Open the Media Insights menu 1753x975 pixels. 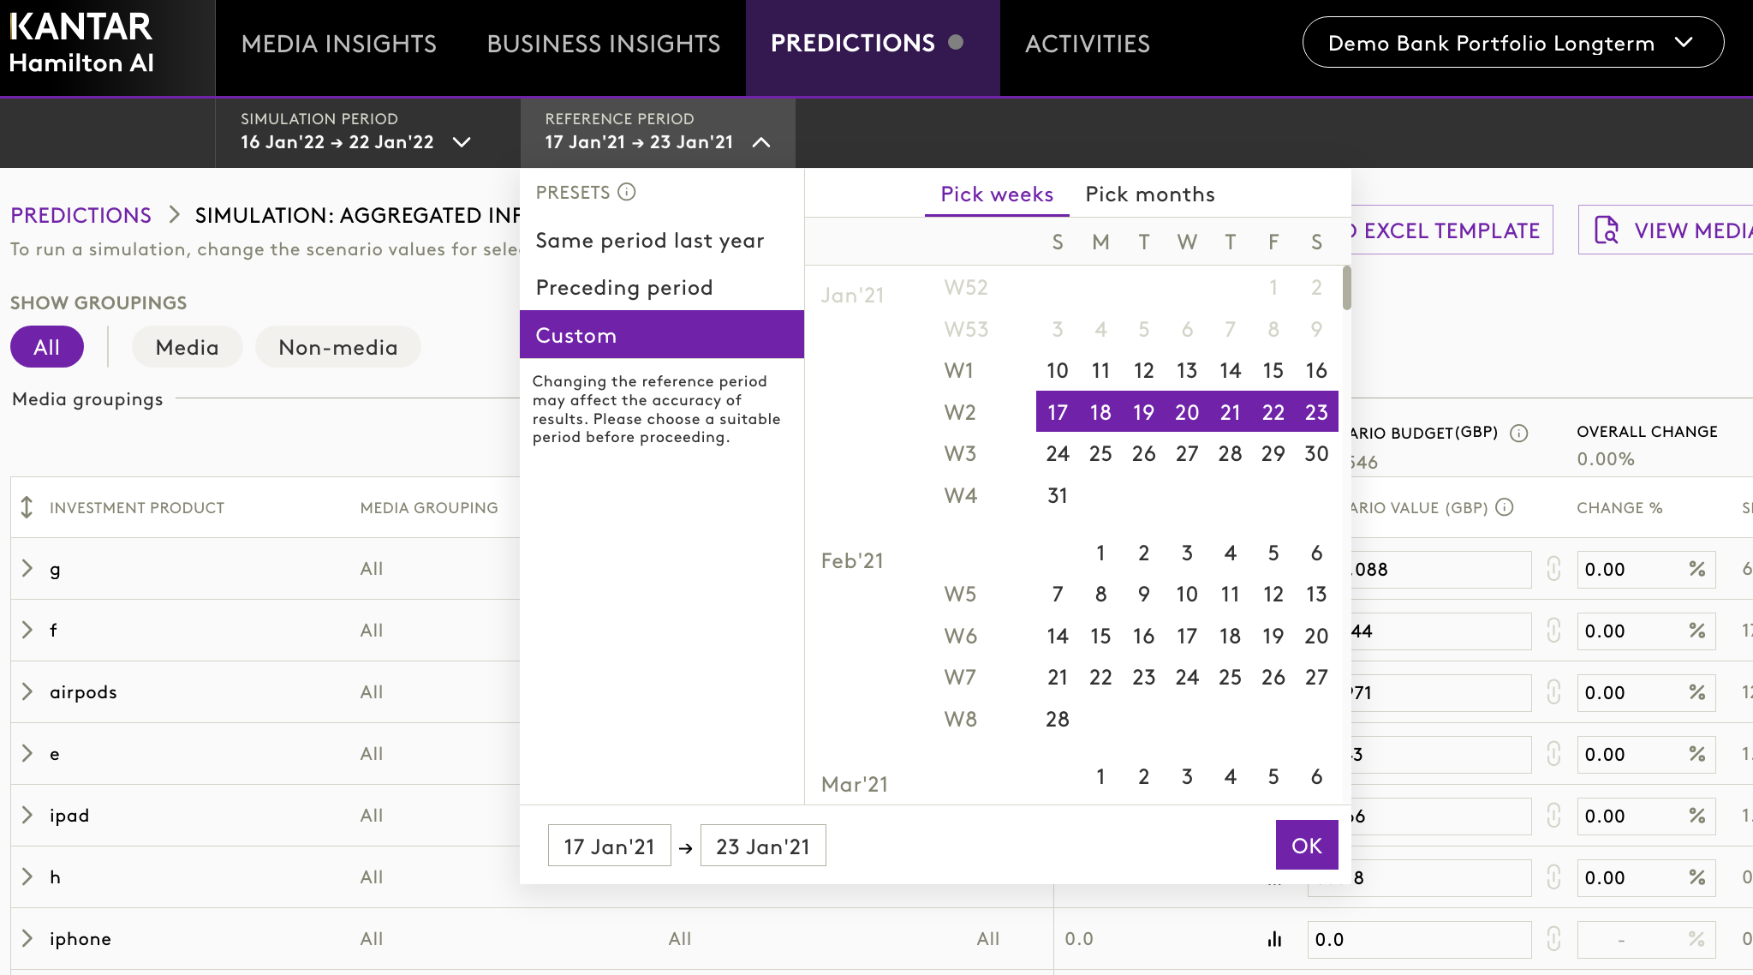339,45
